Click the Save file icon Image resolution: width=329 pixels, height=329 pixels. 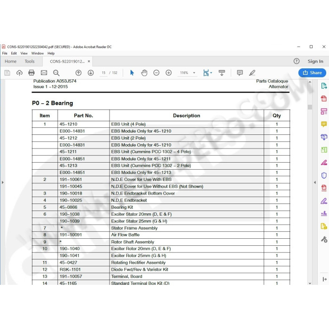coord(7,73)
